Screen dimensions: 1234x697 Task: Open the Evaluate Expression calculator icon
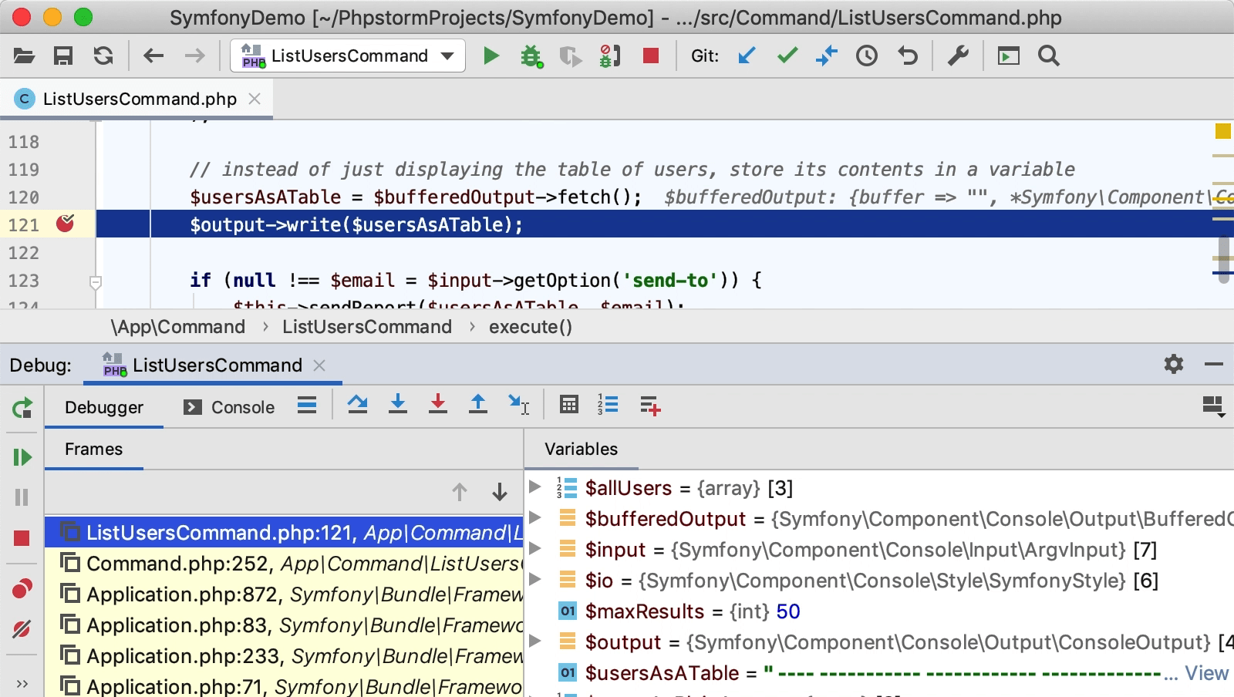(569, 405)
